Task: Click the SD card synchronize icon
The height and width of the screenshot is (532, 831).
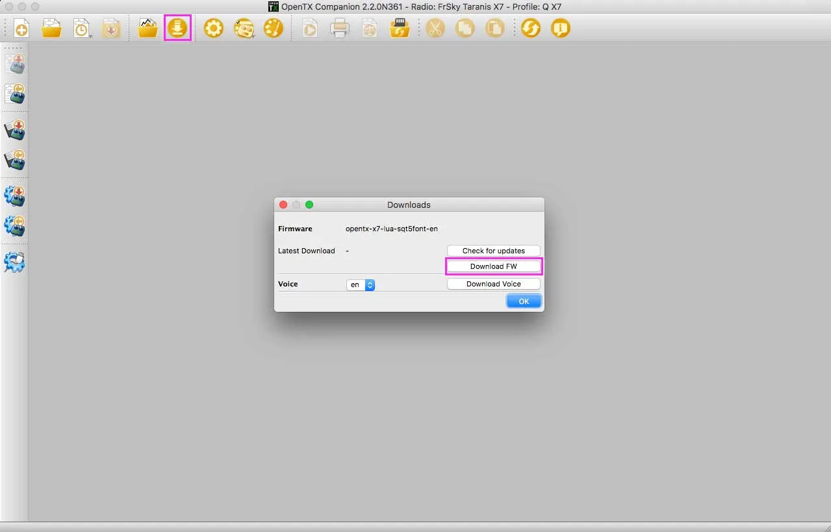Action: tap(400, 29)
